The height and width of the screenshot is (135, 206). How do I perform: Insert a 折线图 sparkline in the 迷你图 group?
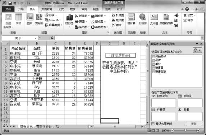[118, 15]
